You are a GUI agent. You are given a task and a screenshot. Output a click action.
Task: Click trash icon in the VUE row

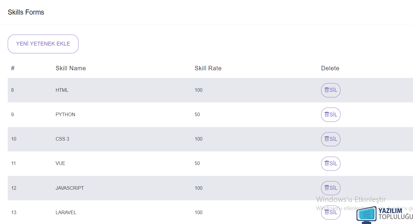coord(326,163)
